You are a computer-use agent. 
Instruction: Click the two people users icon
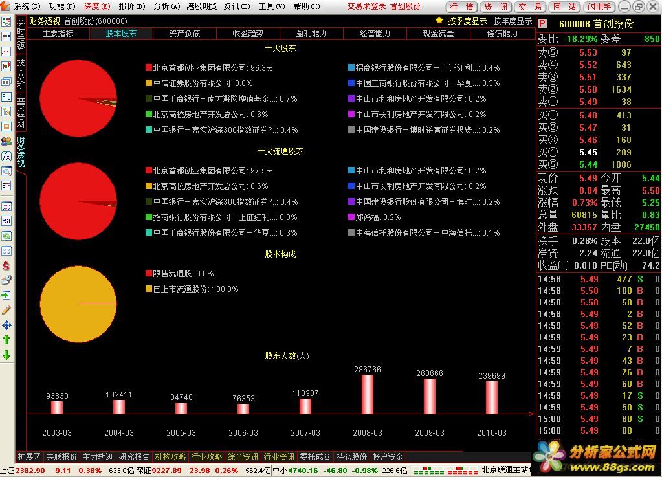click(x=6, y=141)
